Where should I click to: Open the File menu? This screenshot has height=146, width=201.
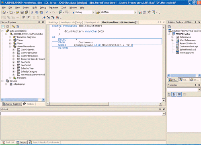pos(4,8)
